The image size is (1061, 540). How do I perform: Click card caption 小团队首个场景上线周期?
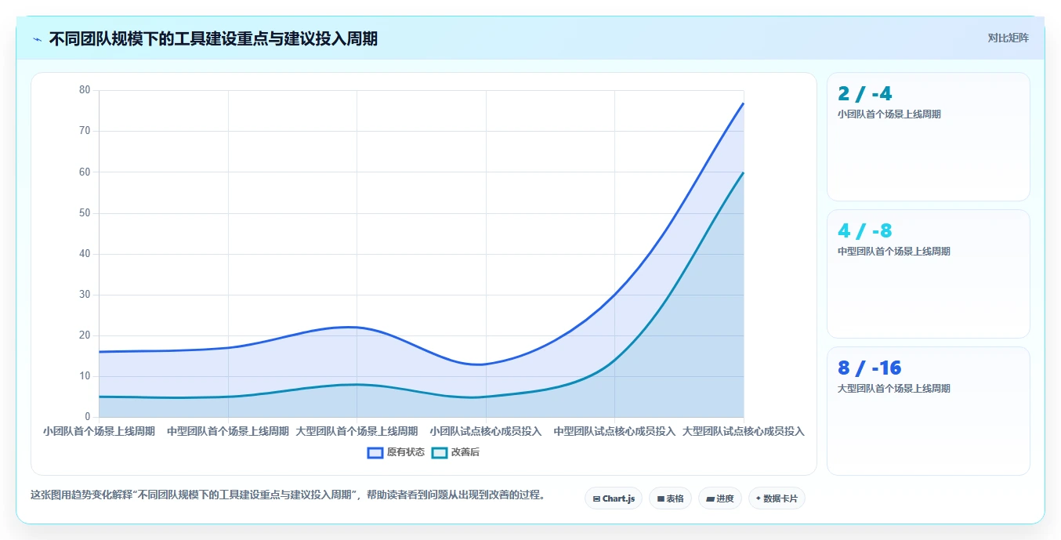coord(889,114)
